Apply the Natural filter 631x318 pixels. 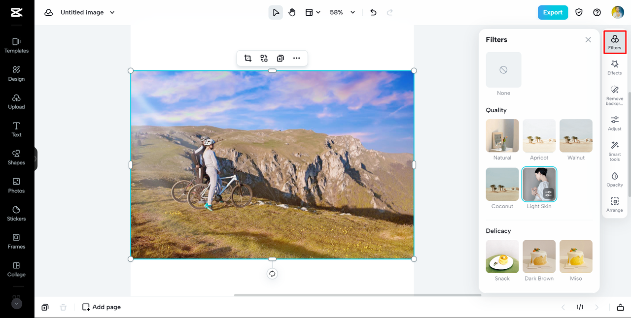tap(502, 135)
